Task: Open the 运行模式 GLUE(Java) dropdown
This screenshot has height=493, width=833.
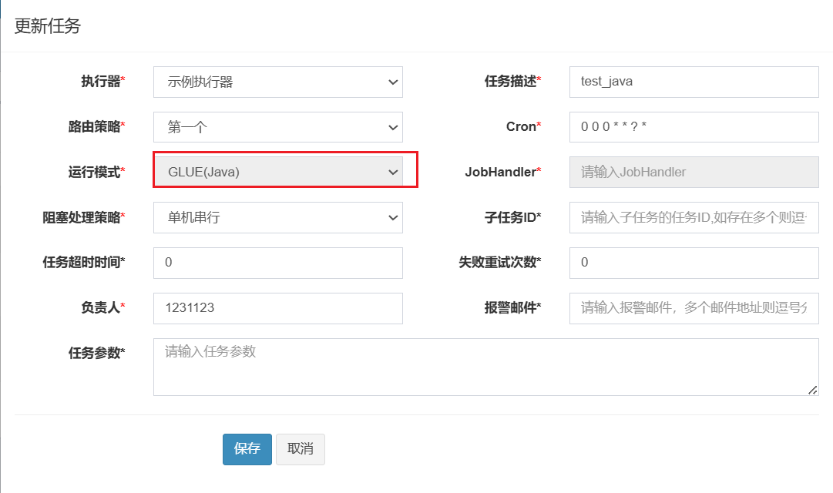Action: coord(277,173)
